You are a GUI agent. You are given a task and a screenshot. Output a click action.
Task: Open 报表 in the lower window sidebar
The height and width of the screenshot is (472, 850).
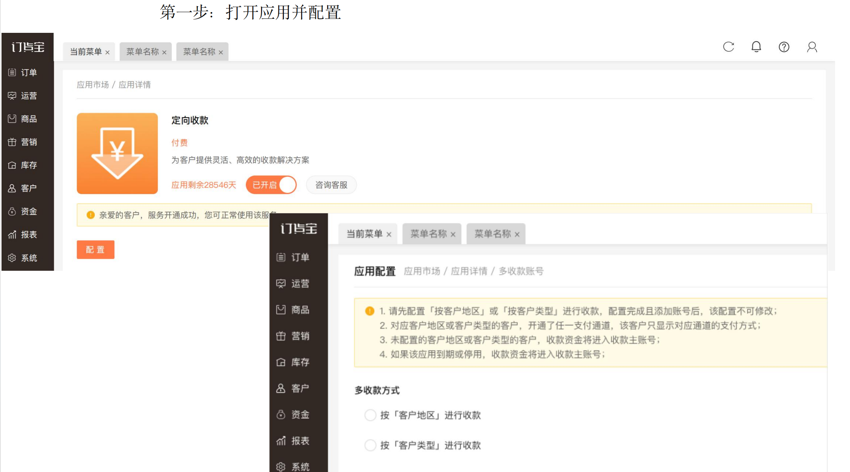coord(293,441)
